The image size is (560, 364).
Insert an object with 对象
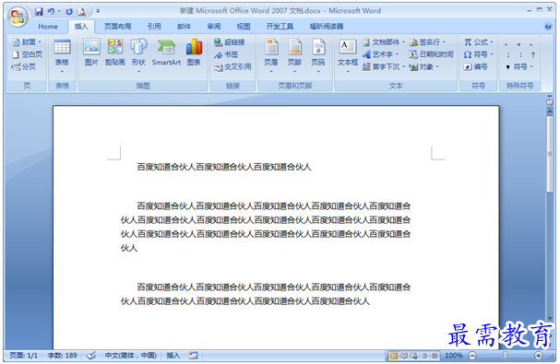coord(424,66)
